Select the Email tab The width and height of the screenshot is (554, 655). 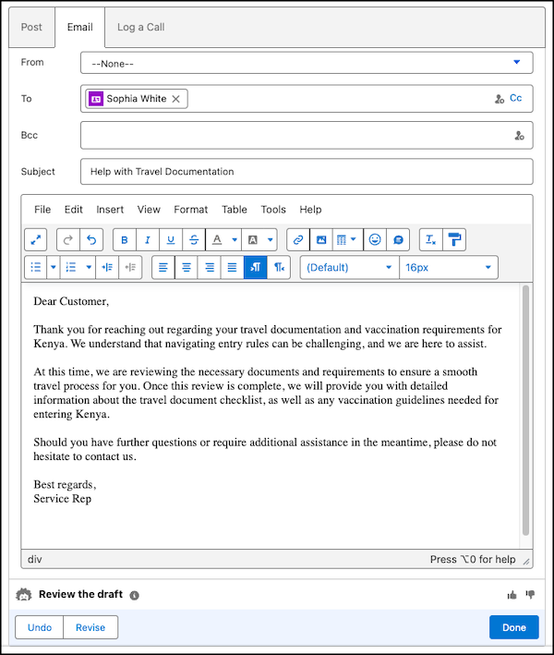tap(79, 27)
